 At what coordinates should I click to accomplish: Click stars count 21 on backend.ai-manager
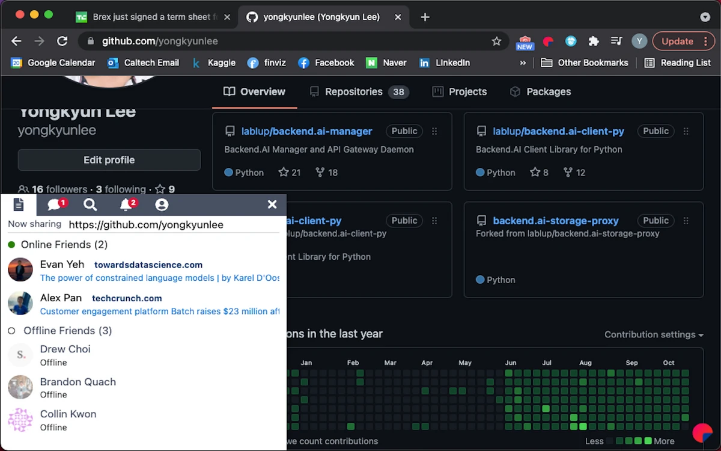pyautogui.click(x=290, y=173)
